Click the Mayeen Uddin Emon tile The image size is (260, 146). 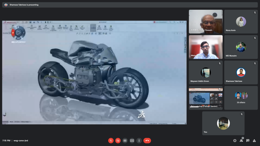tap(205, 72)
